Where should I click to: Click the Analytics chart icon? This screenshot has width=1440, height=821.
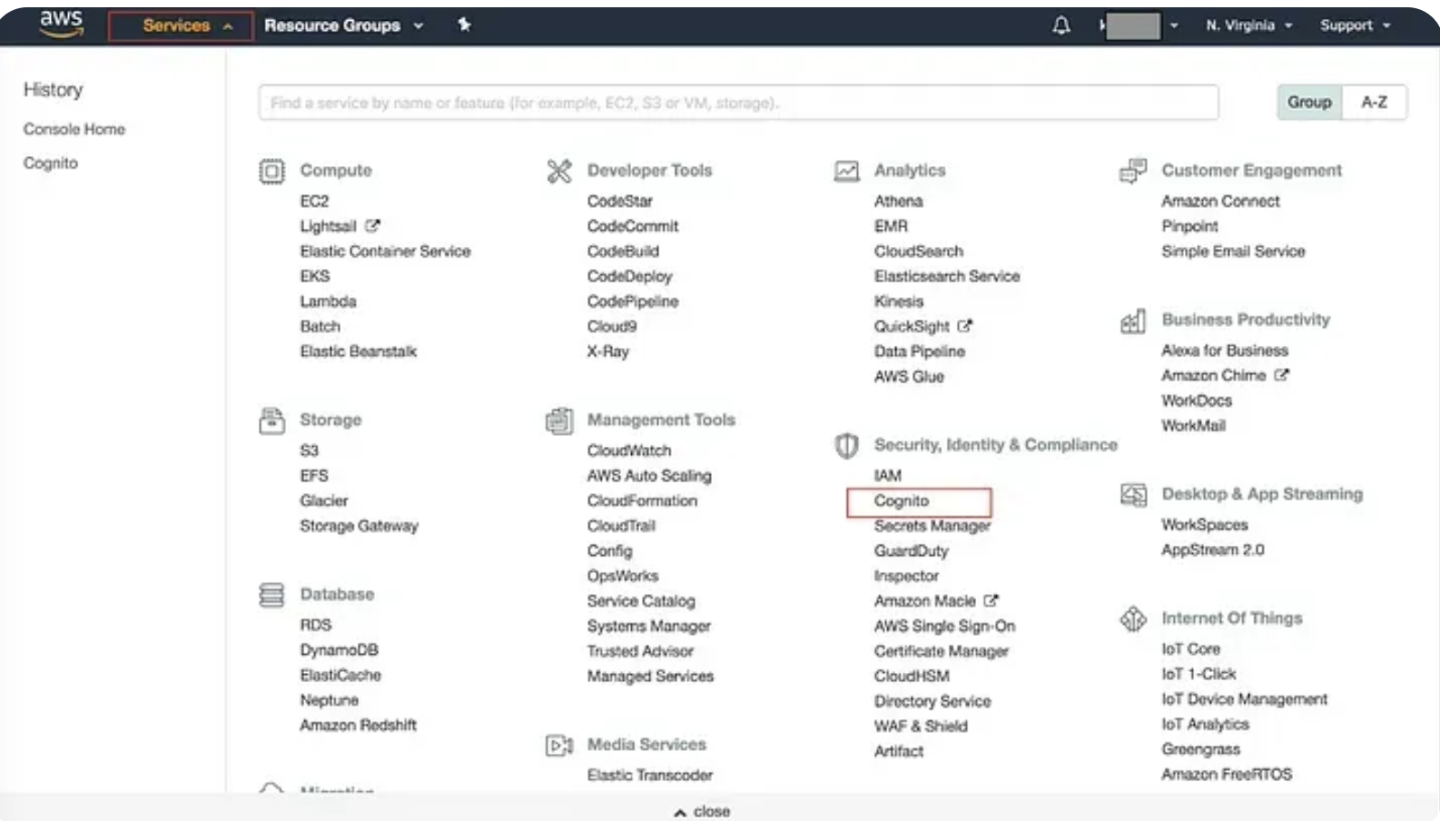[x=846, y=171]
